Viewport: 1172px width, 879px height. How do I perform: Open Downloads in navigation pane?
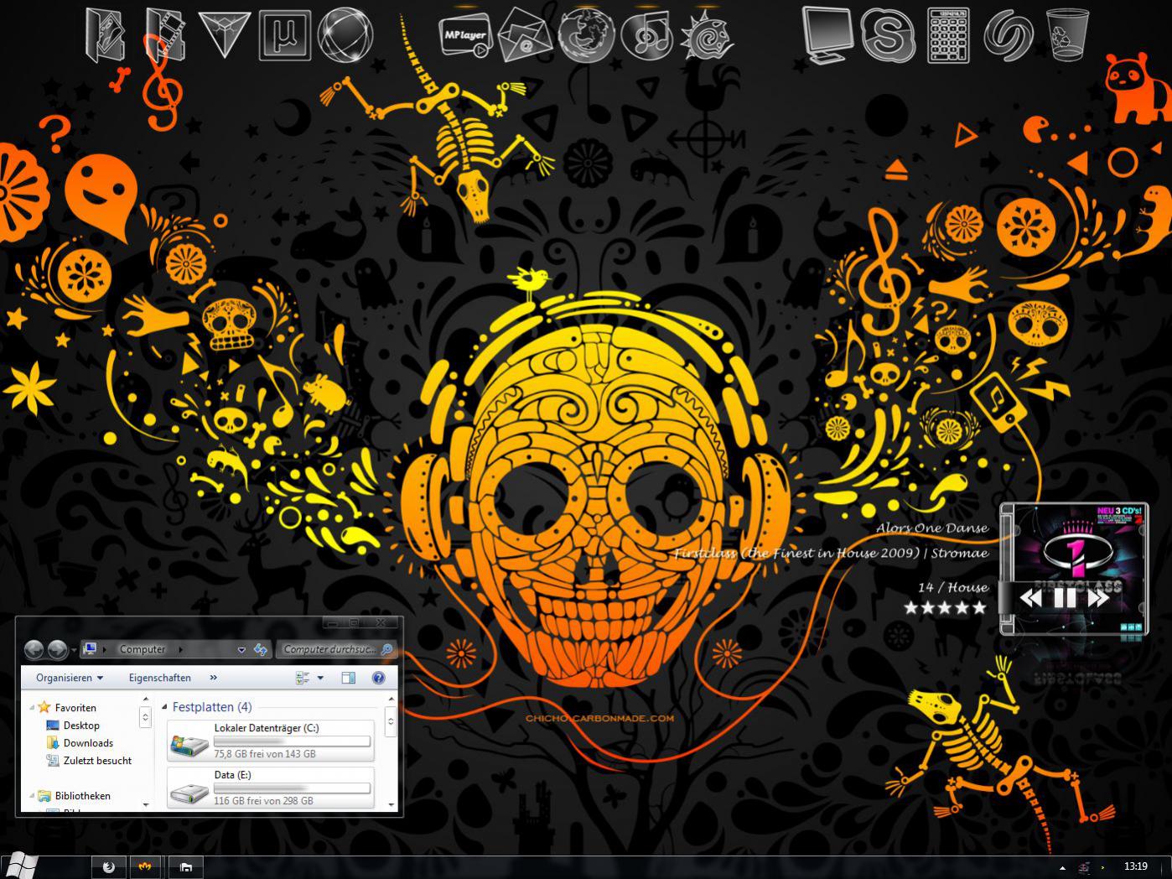coord(88,743)
